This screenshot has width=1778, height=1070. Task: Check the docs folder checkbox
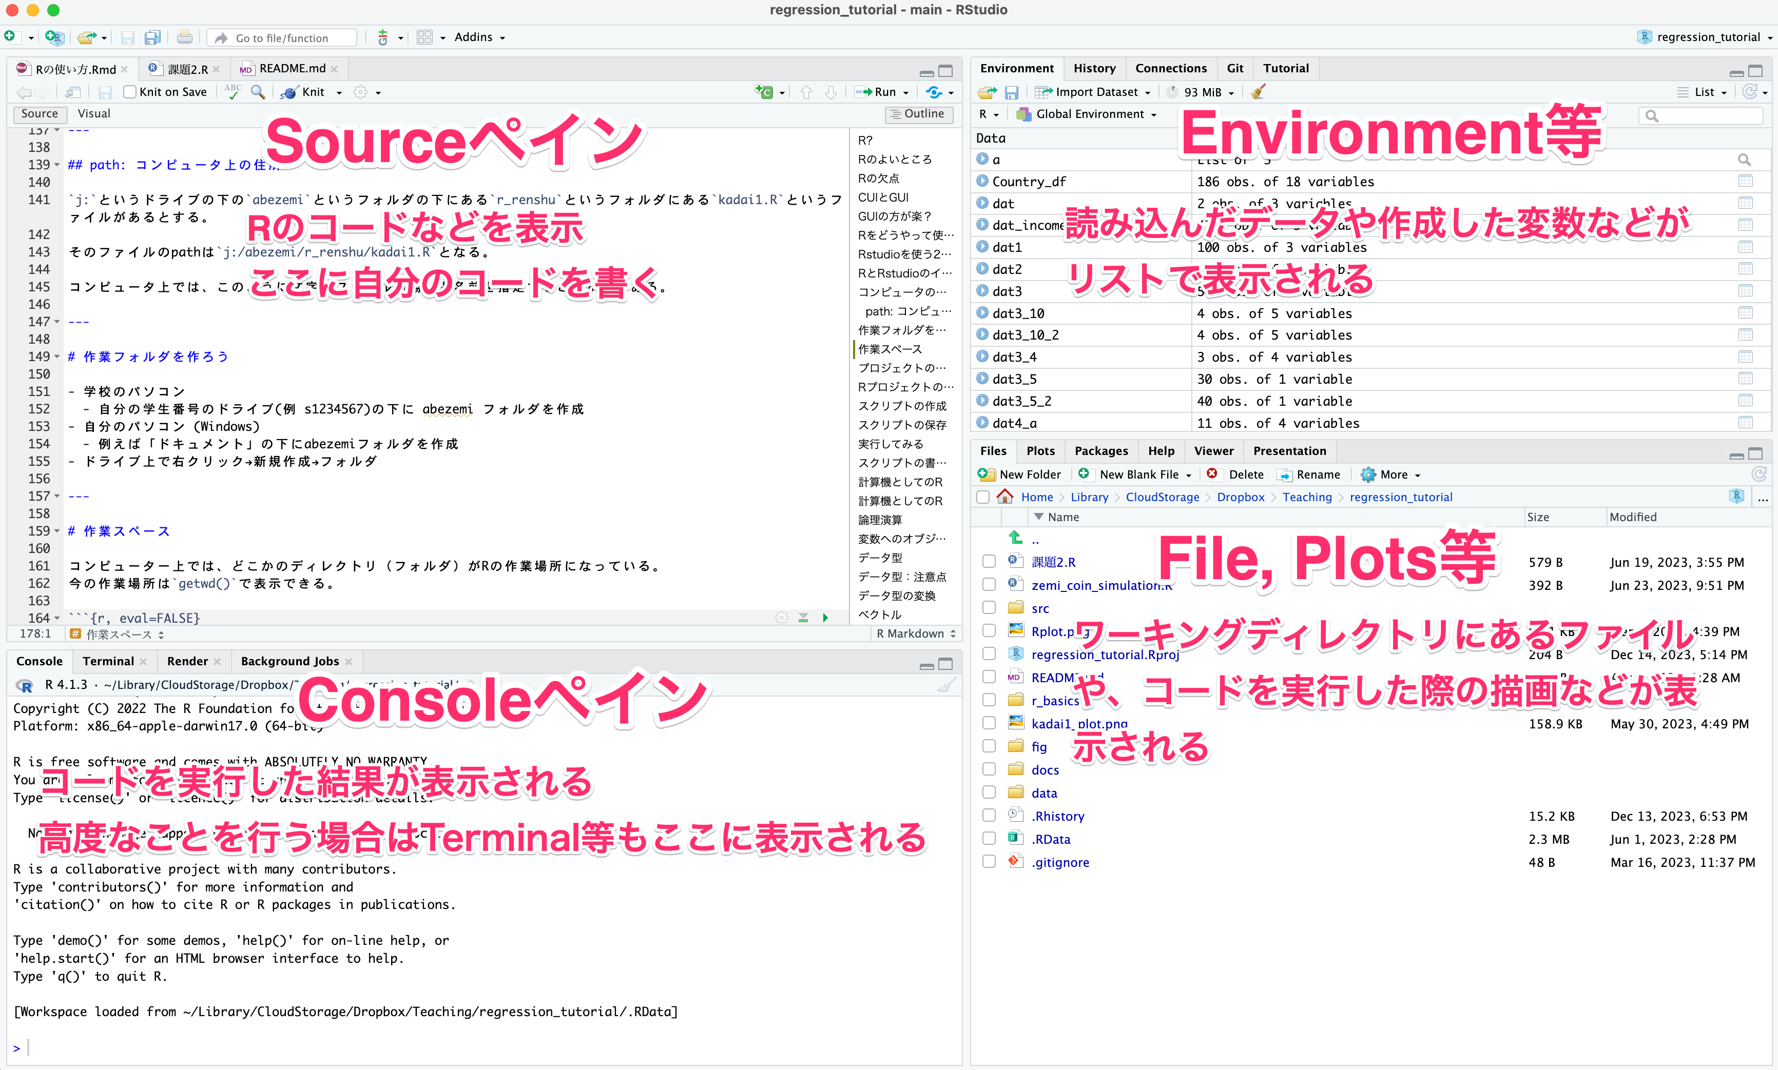pyautogui.click(x=989, y=769)
